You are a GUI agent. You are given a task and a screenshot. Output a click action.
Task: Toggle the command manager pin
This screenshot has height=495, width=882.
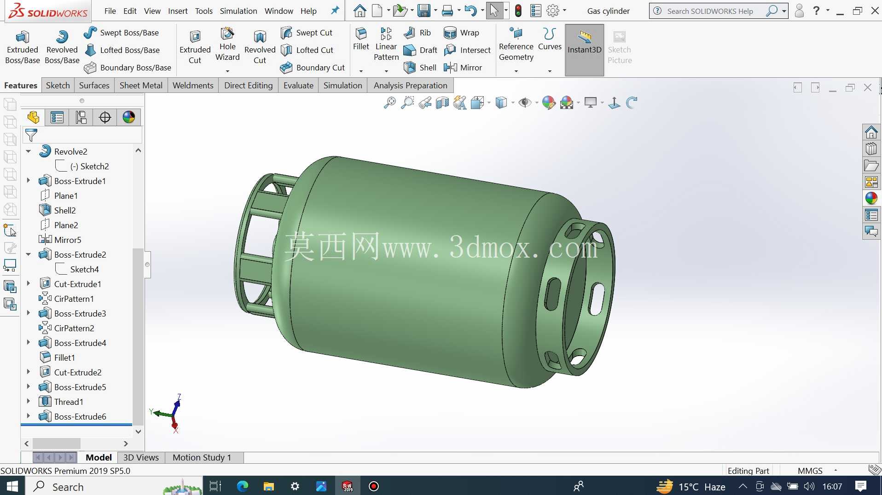335,11
